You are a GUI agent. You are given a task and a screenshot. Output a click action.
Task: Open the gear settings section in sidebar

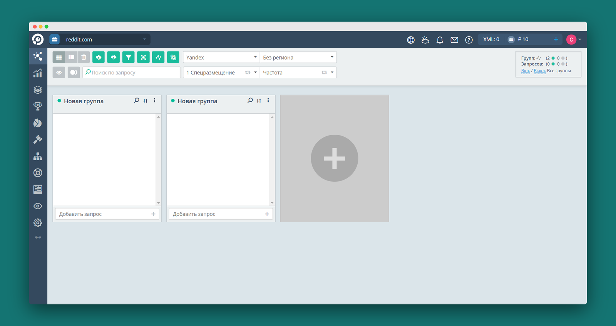click(x=38, y=223)
